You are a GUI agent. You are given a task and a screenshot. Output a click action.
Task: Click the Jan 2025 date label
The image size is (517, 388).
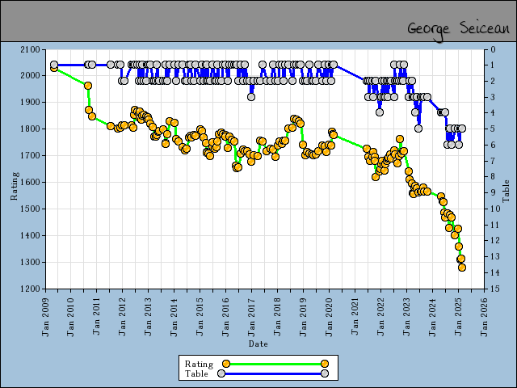click(x=458, y=318)
